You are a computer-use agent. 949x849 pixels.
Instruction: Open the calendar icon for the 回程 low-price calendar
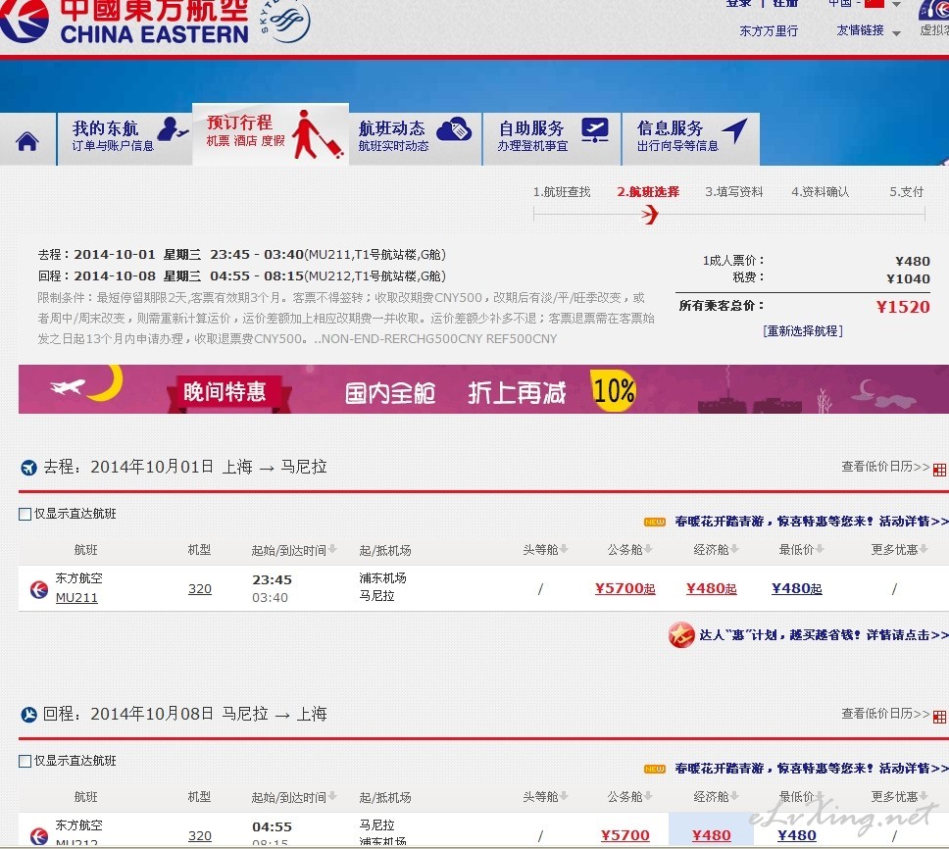[939, 717]
